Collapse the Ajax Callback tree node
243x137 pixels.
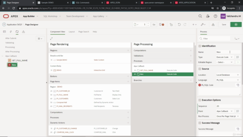3,56
